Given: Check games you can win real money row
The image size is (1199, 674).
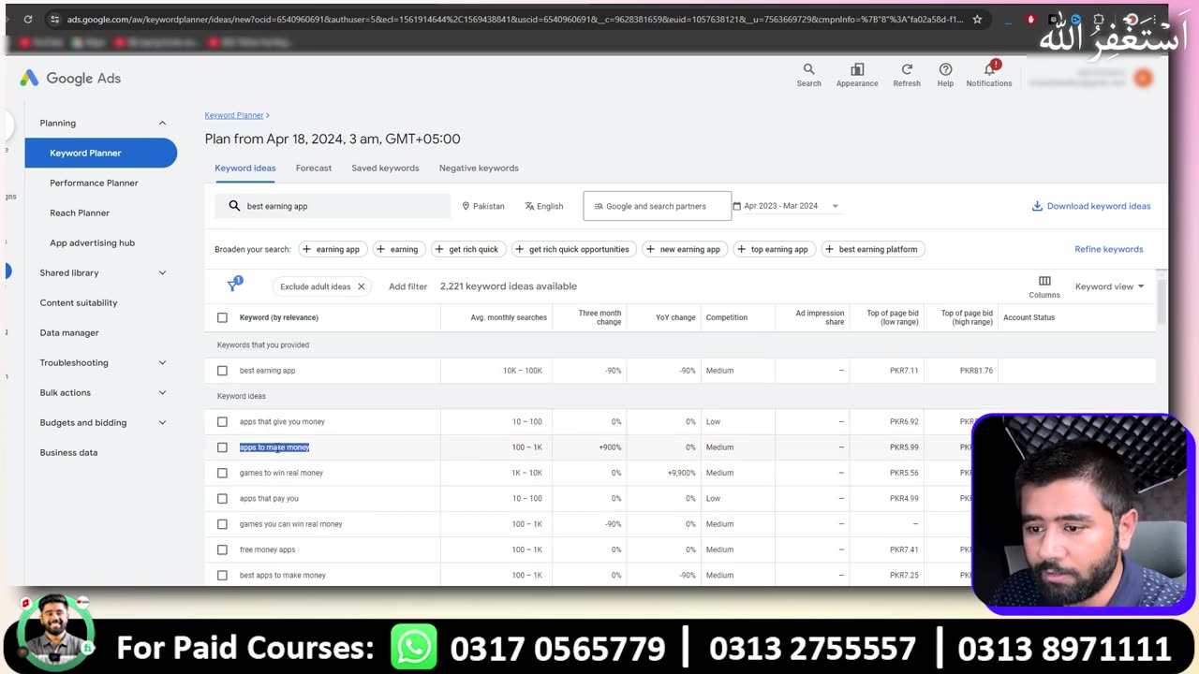Looking at the screenshot, I should pyautogui.click(x=222, y=524).
